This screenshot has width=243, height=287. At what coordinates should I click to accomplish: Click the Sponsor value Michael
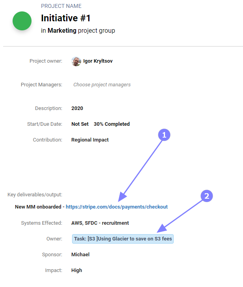(x=80, y=255)
